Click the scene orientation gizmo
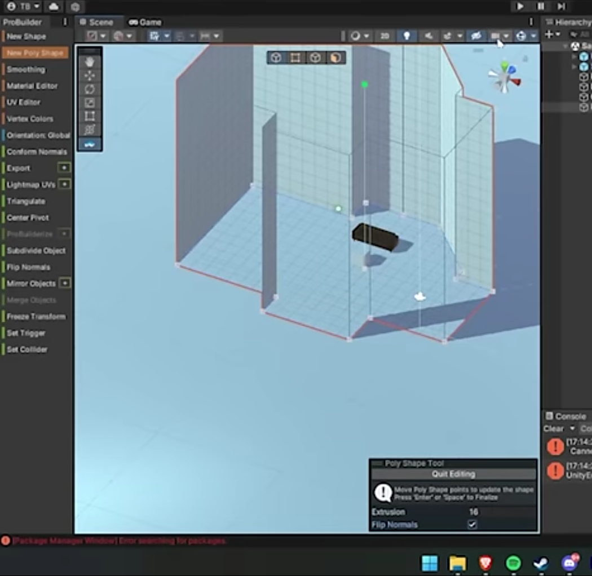 505,79
